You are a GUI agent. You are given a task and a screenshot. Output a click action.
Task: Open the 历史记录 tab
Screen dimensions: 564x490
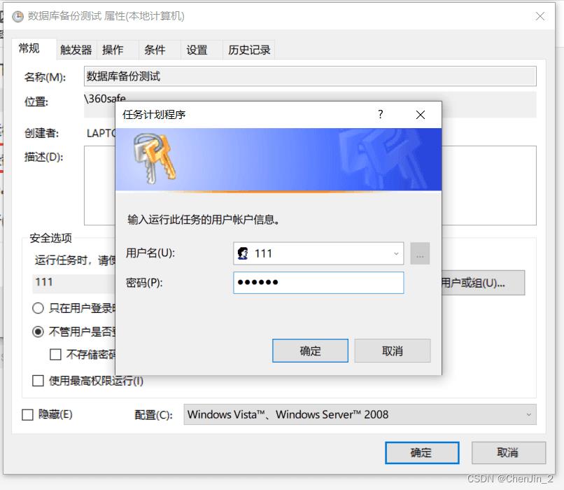tap(249, 50)
